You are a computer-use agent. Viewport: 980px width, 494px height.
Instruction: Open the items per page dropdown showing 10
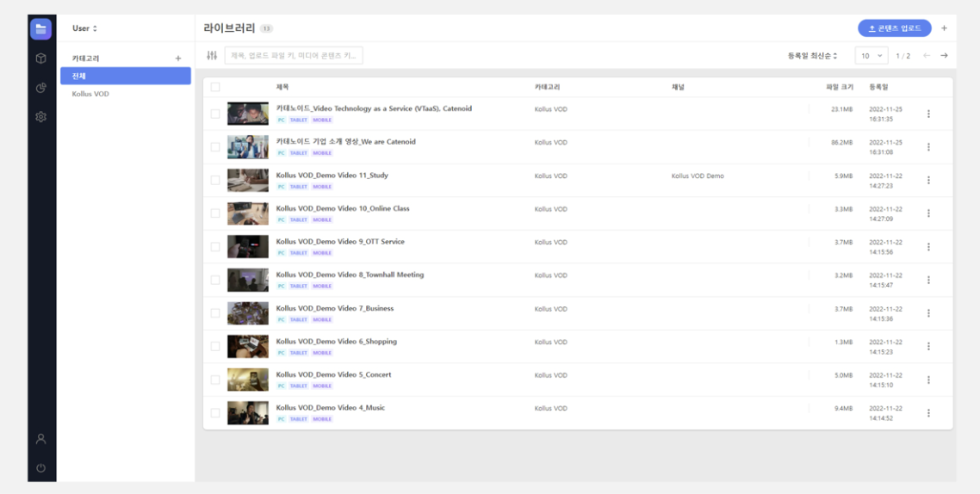pos(871,56)
